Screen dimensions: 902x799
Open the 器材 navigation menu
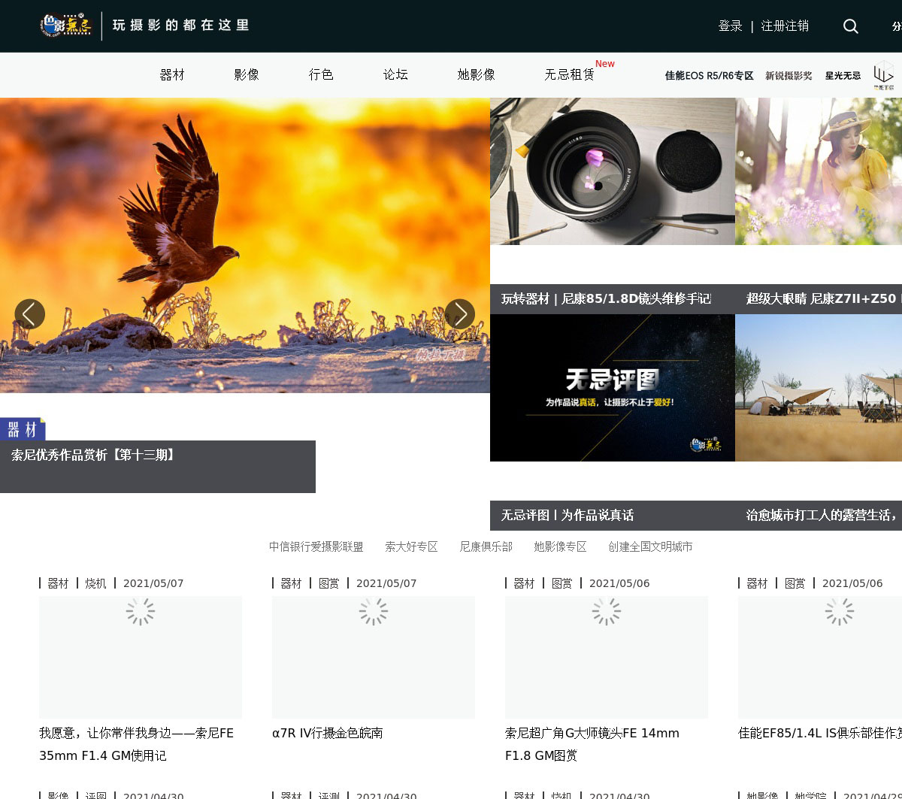point(172,74)
